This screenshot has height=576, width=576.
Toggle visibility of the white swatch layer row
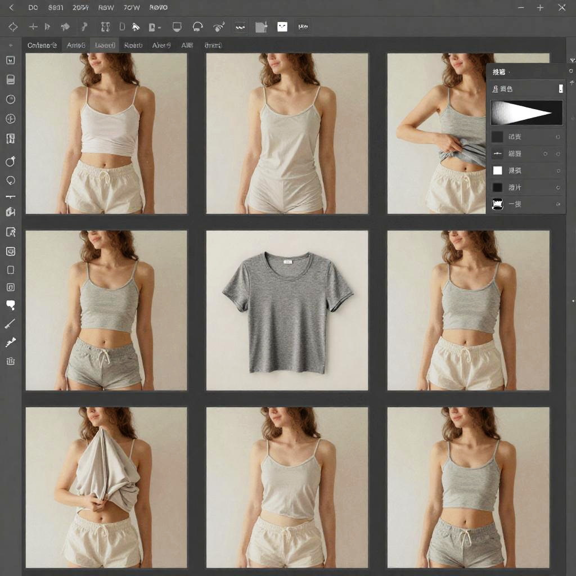pyautogui.click(x=557, y=170)
